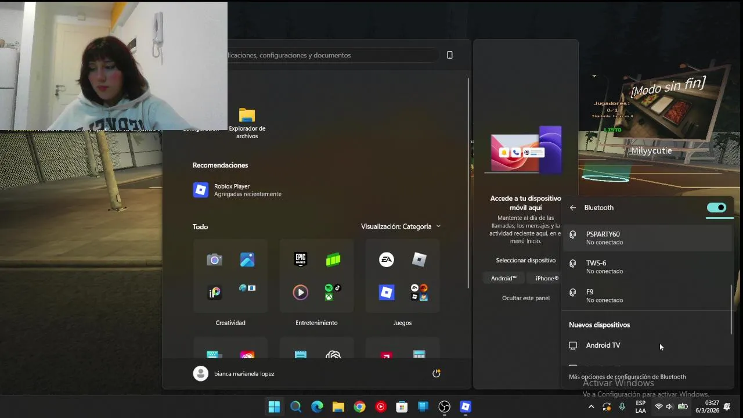The height and width of the screenshot is (418, 743).
Task: Click the Windows Start button on taskbar
Action: pos(274,407)
